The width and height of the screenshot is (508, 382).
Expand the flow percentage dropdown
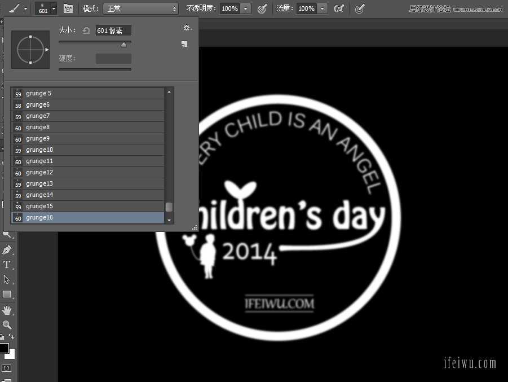click(x=322, y=8)
